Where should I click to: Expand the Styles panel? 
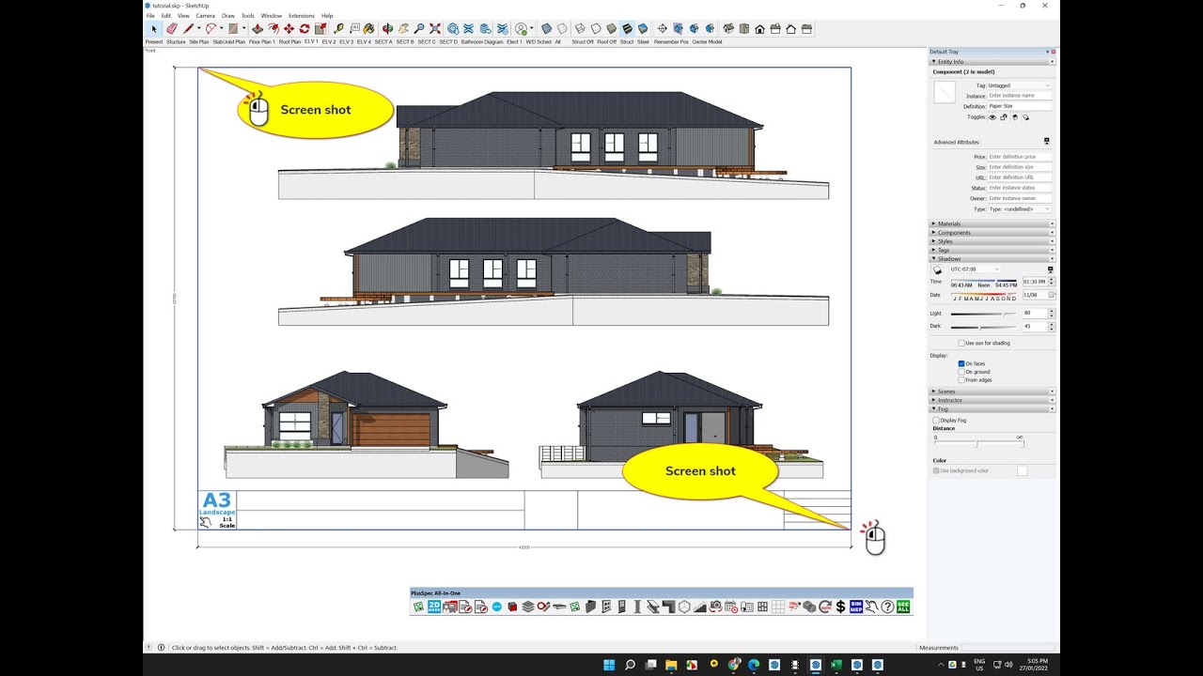991,241
